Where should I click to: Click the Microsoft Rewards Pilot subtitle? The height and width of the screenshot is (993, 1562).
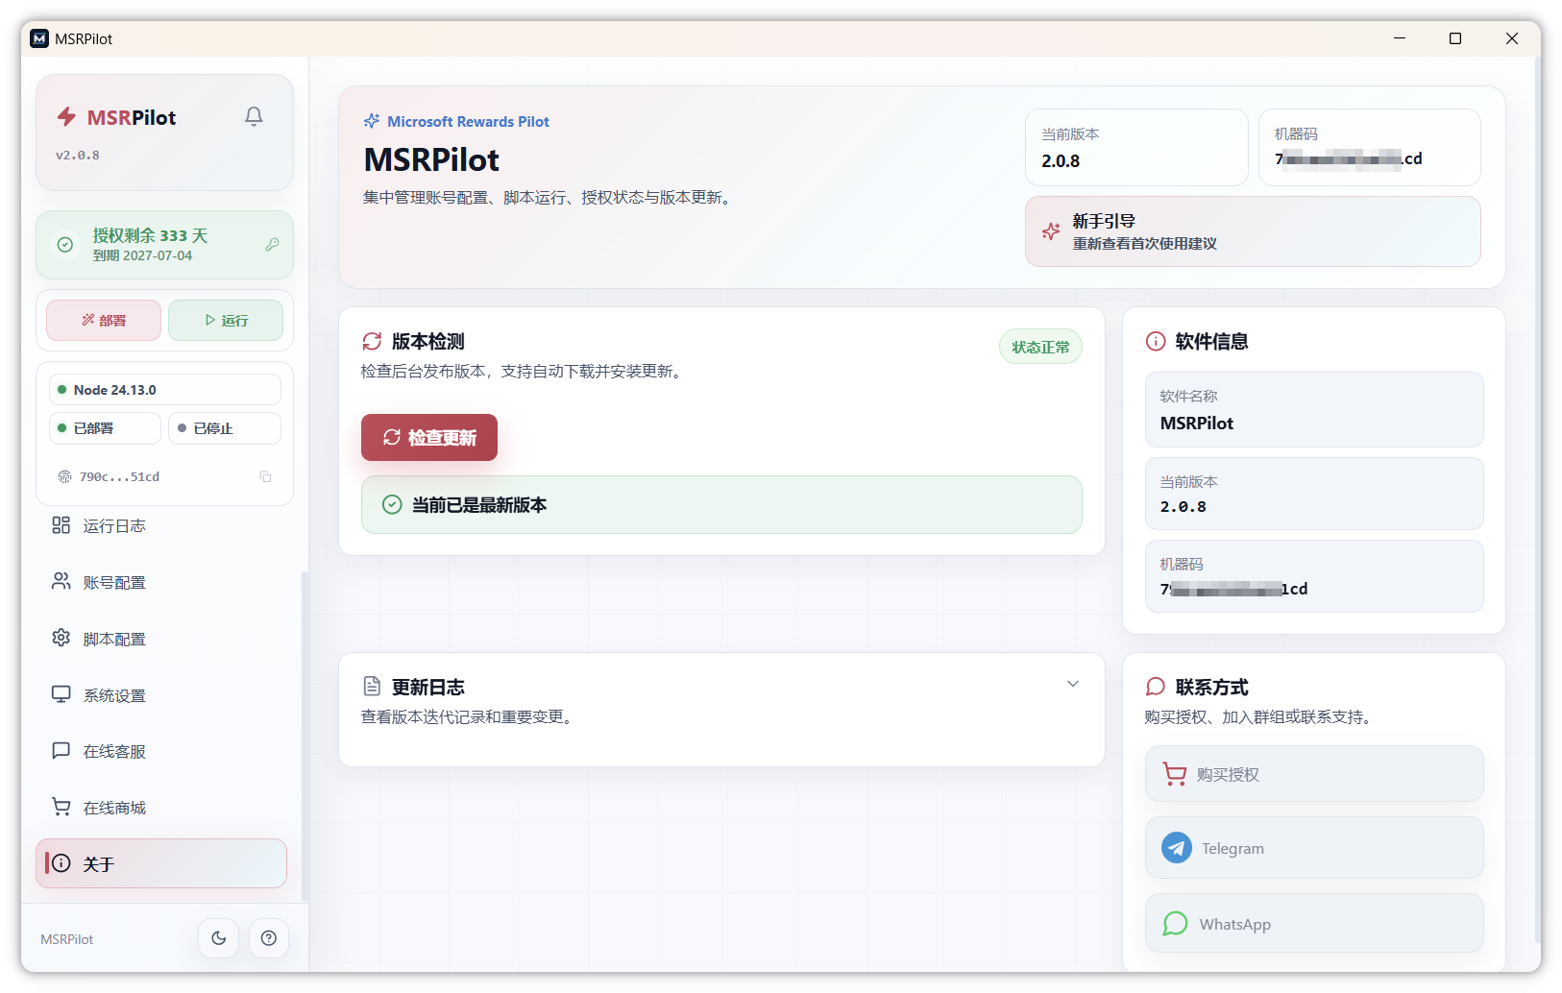(468, 121)
